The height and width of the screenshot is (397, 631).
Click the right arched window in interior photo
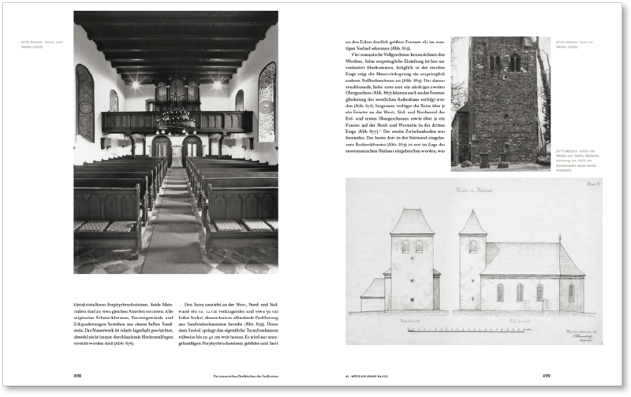267,102
